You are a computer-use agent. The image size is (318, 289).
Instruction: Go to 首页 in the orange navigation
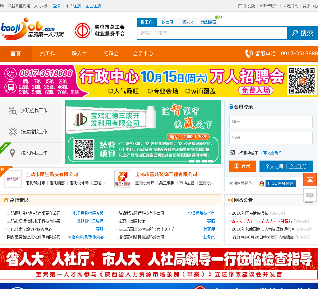16,53
